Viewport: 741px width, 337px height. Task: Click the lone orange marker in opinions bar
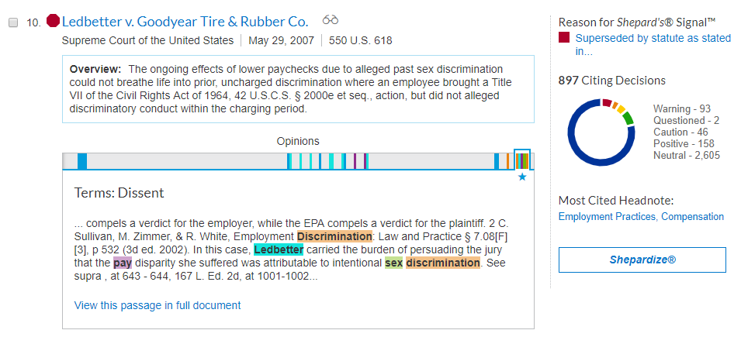tap(508, 161)
